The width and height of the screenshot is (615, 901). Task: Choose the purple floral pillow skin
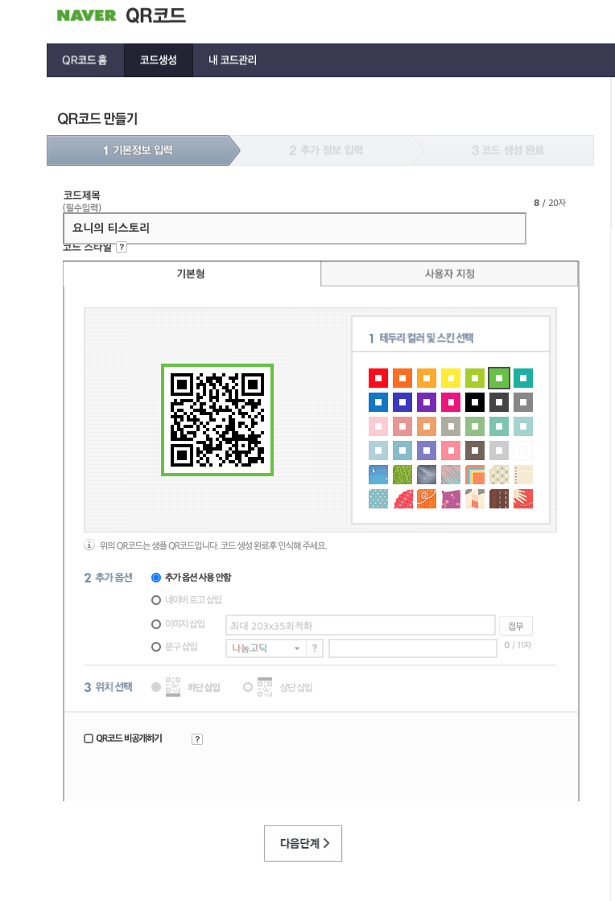(451, 499)
